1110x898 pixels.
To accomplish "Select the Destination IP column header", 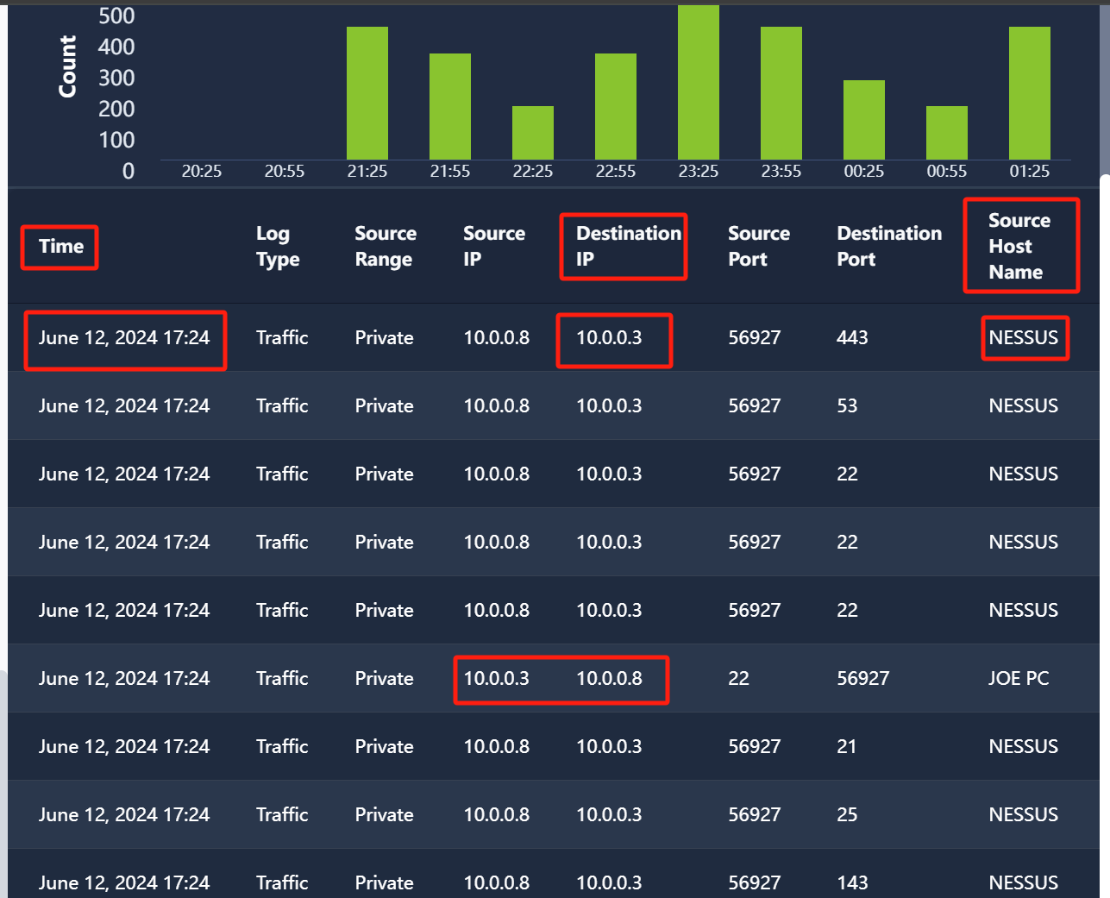I will pyautogui.click(x=629, y=247).
